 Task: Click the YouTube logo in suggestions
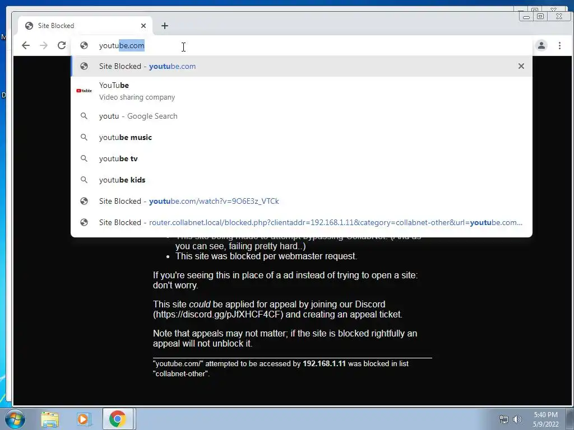tap(84, 91)
